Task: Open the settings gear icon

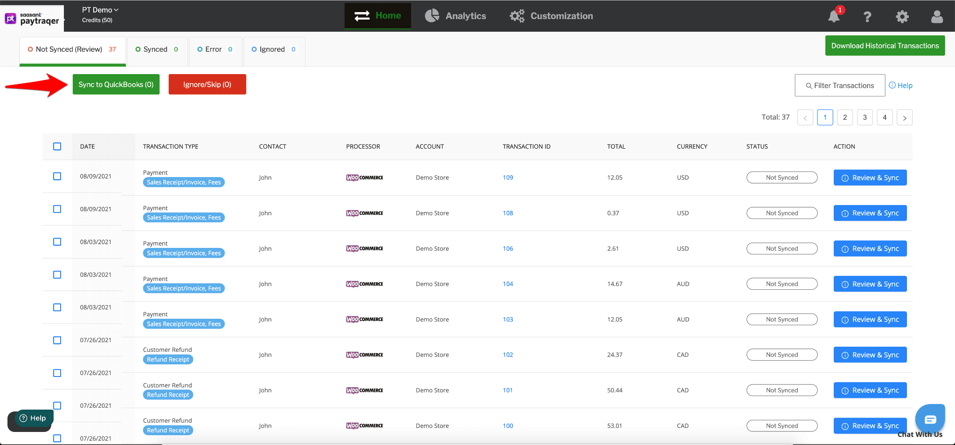Action: (x=902, y=17)
